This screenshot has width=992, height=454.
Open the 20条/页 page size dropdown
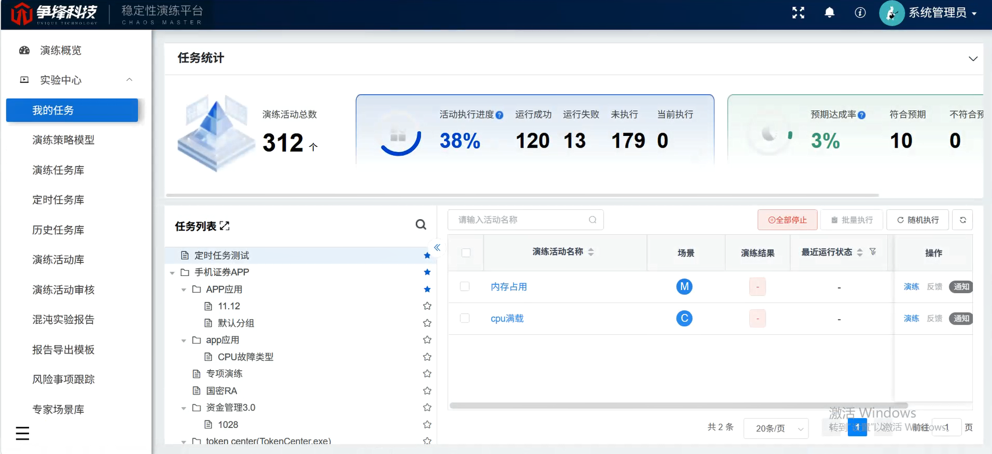point(776,428)
